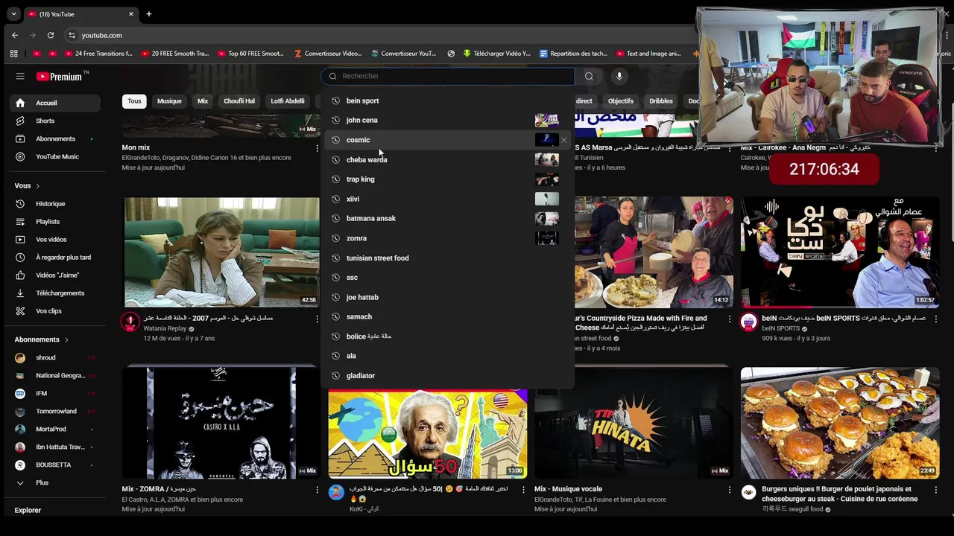
Task: Open a new Chrome tab
Action: pos(148,13)
